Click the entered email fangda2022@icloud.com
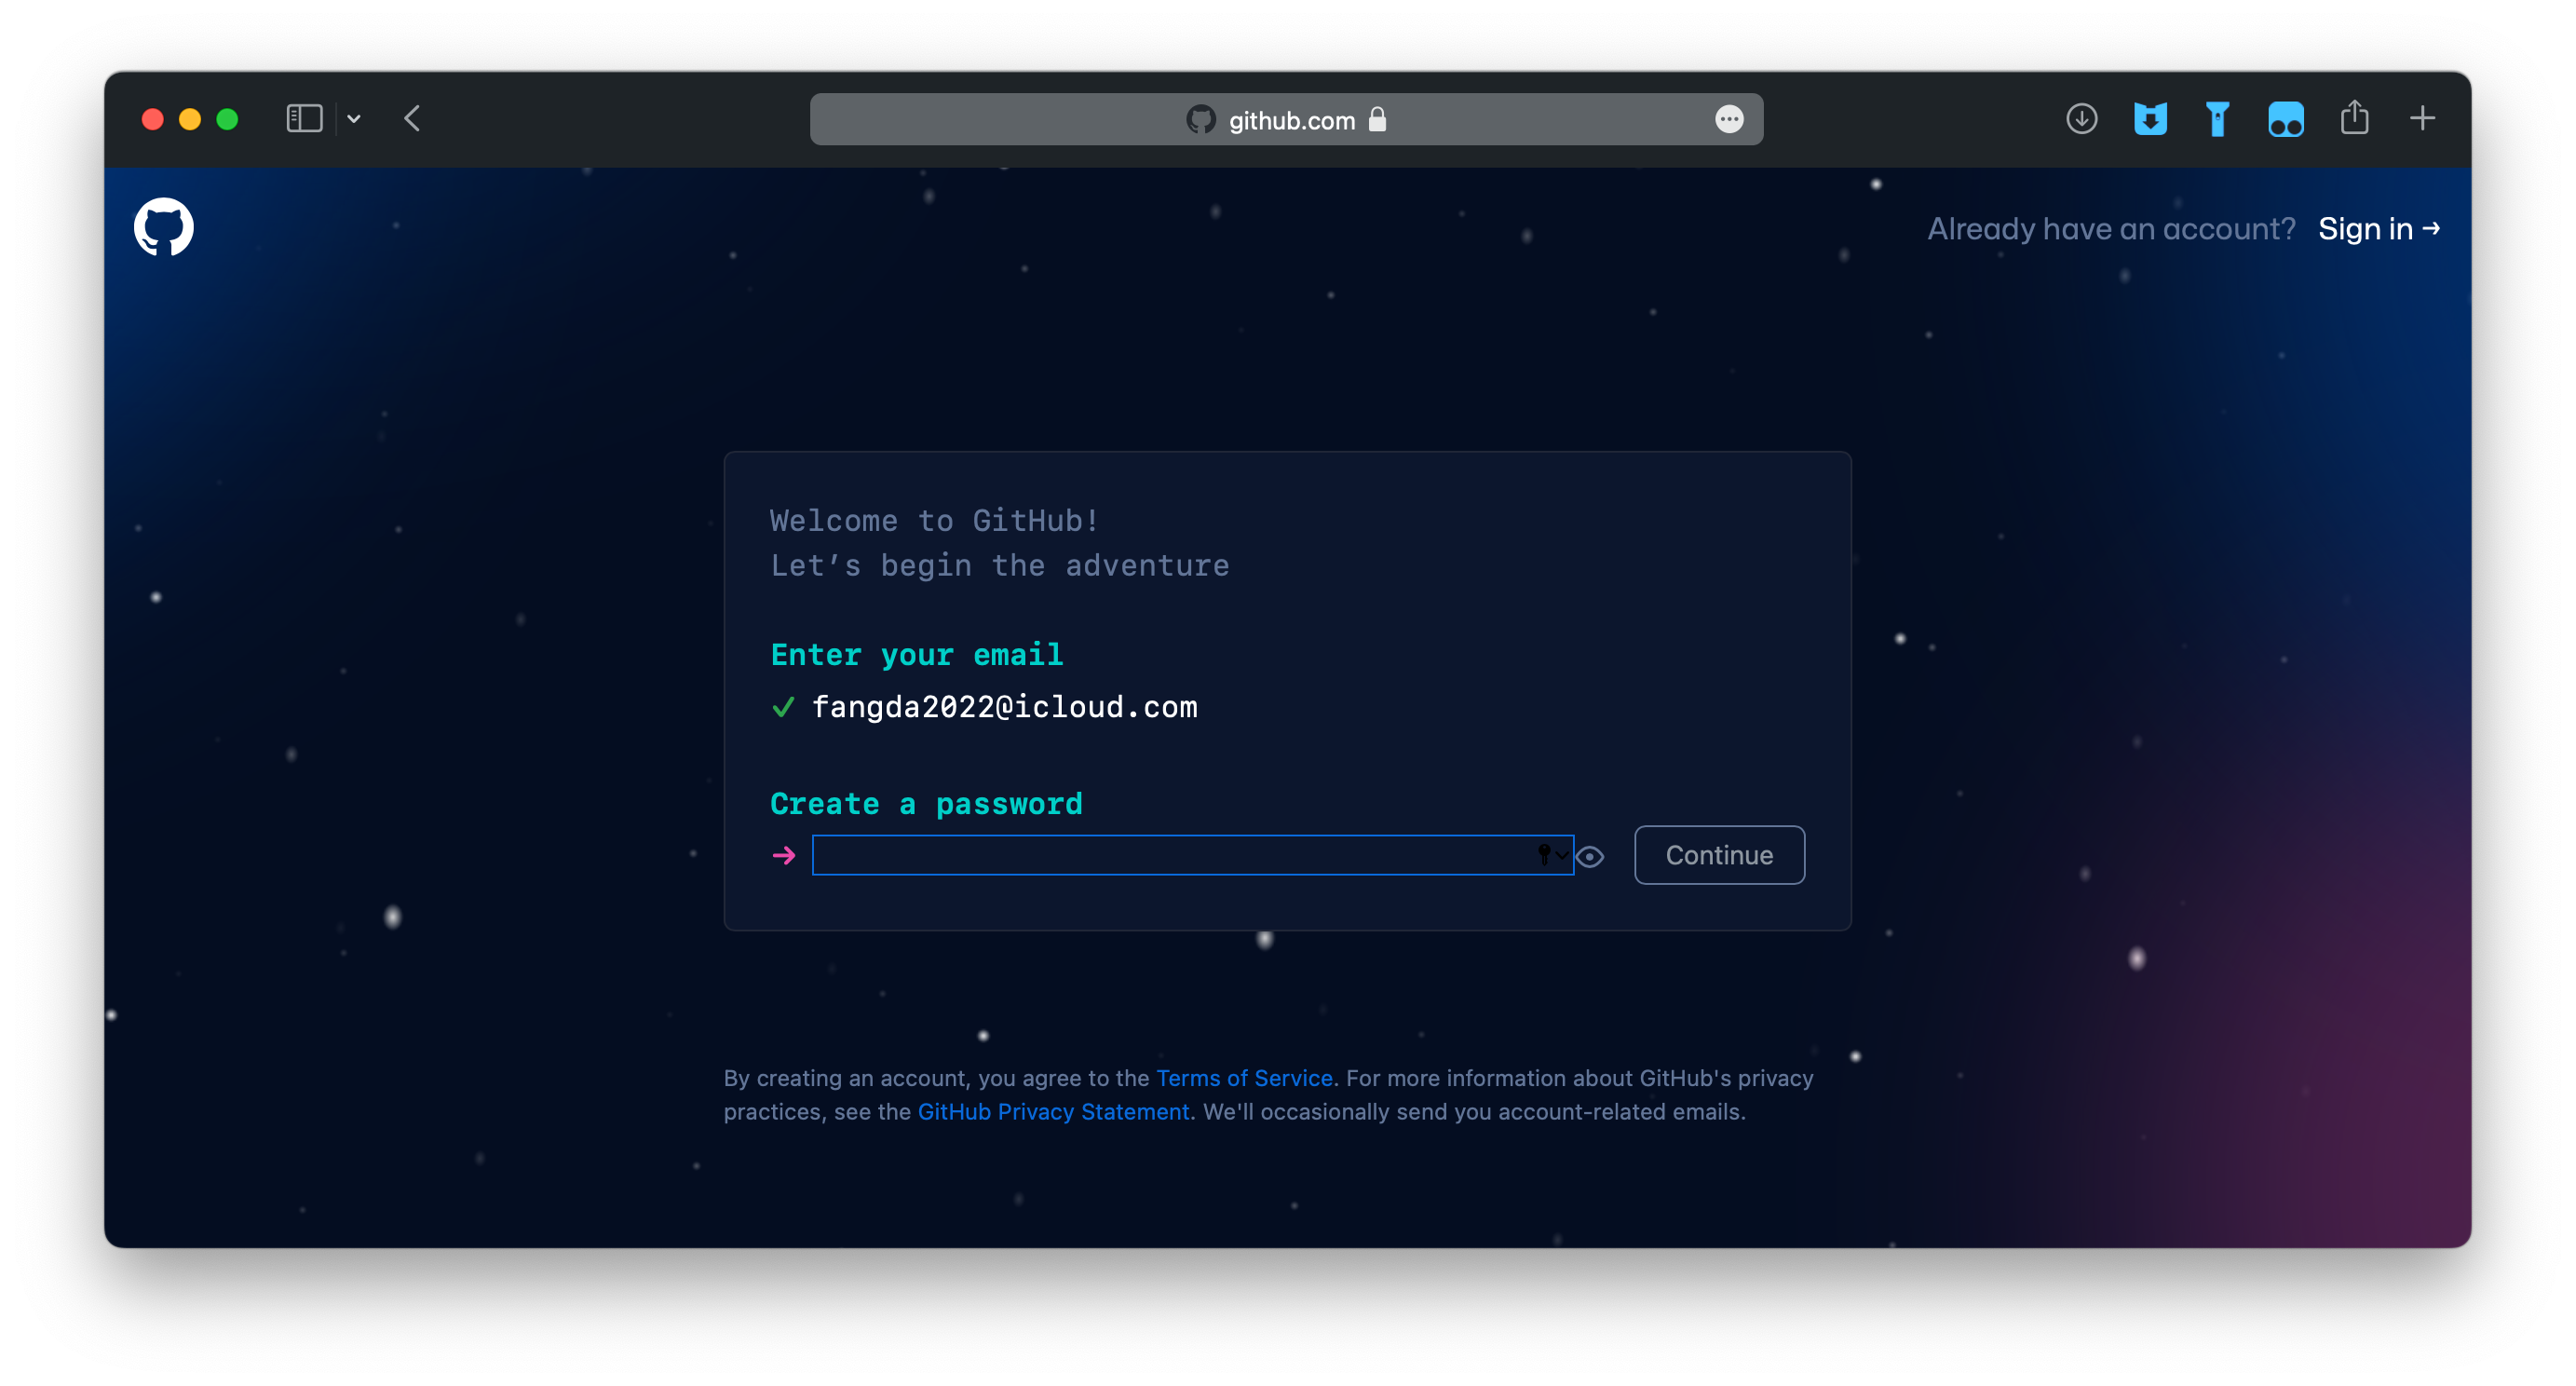Image resolution: width=2576 pixels, height=1386 pixels. (1004, 707)
